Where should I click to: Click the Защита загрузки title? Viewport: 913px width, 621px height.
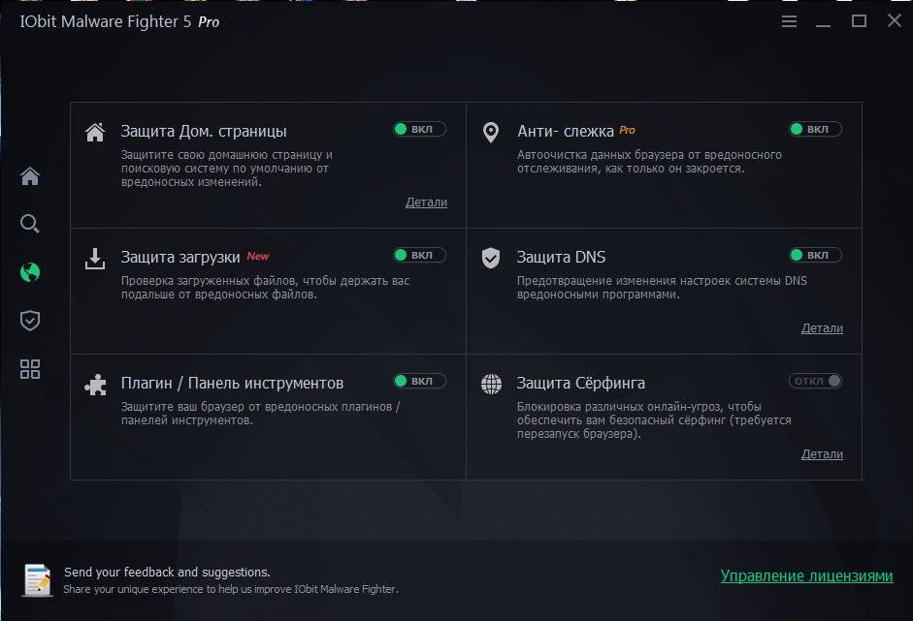[180, 257]
